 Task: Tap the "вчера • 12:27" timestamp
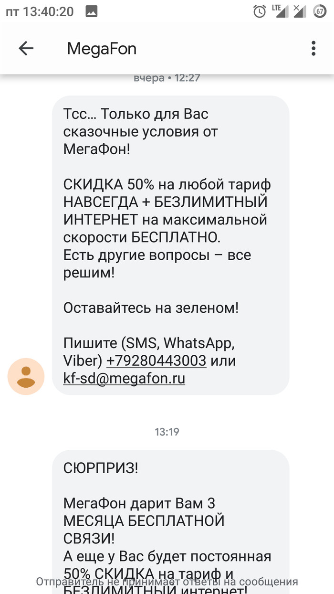167,78
